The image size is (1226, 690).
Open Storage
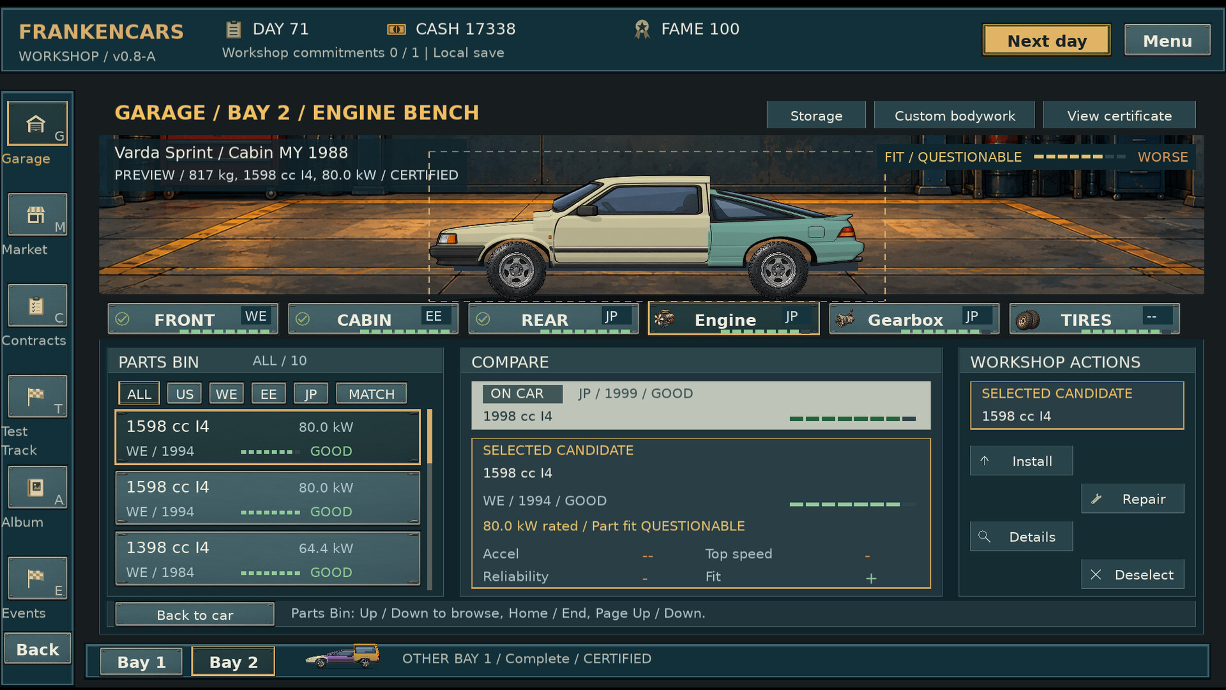coord(816,116)
